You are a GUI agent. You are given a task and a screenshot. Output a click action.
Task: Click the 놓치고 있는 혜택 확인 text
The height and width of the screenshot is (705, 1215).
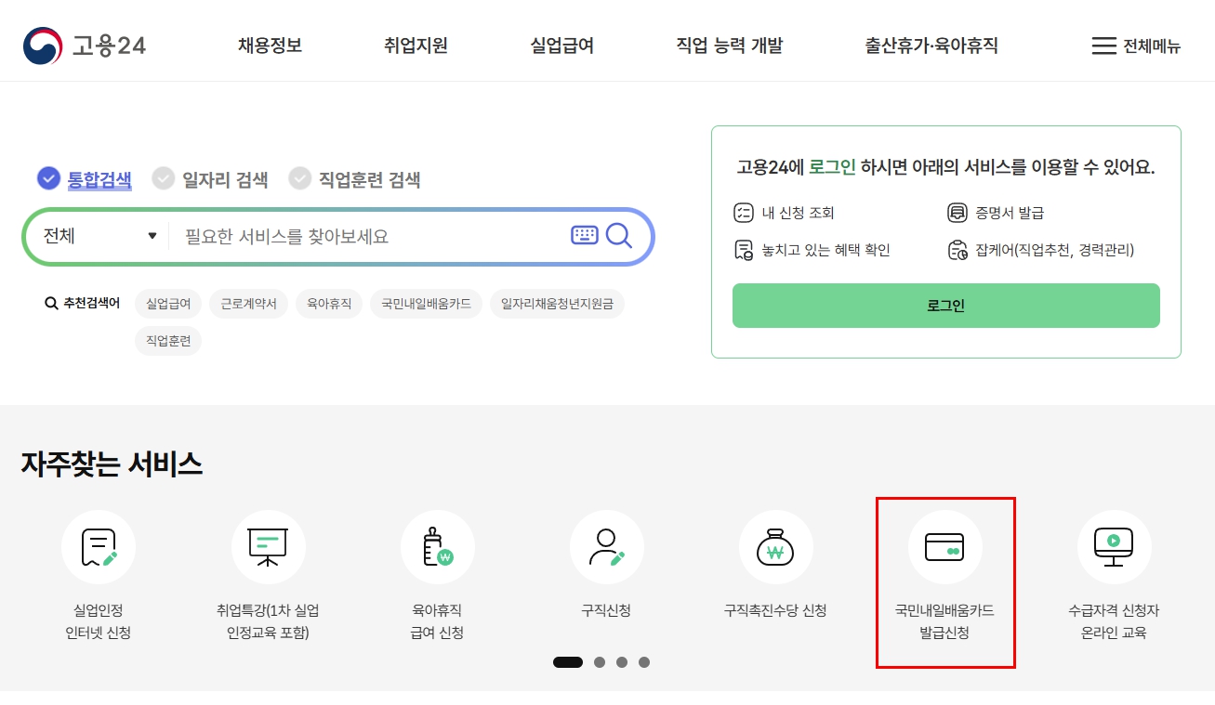pos(826,250)
